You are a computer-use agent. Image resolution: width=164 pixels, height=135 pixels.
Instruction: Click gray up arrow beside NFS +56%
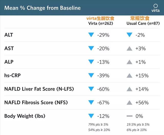point(130,102)
